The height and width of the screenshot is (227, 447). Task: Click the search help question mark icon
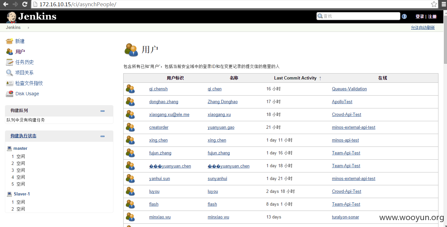(404, 16)
